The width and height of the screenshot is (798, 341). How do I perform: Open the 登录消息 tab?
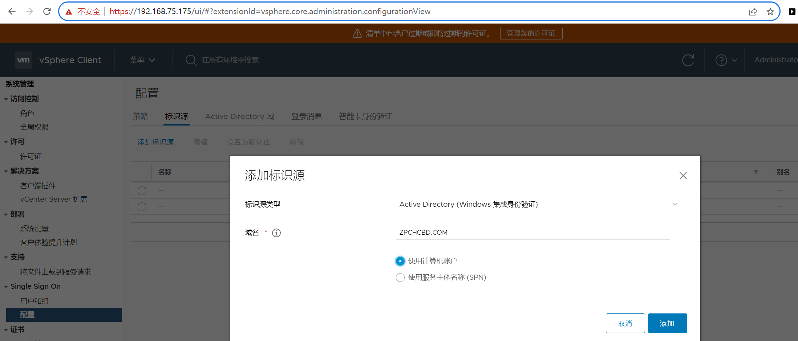[307, 116]
